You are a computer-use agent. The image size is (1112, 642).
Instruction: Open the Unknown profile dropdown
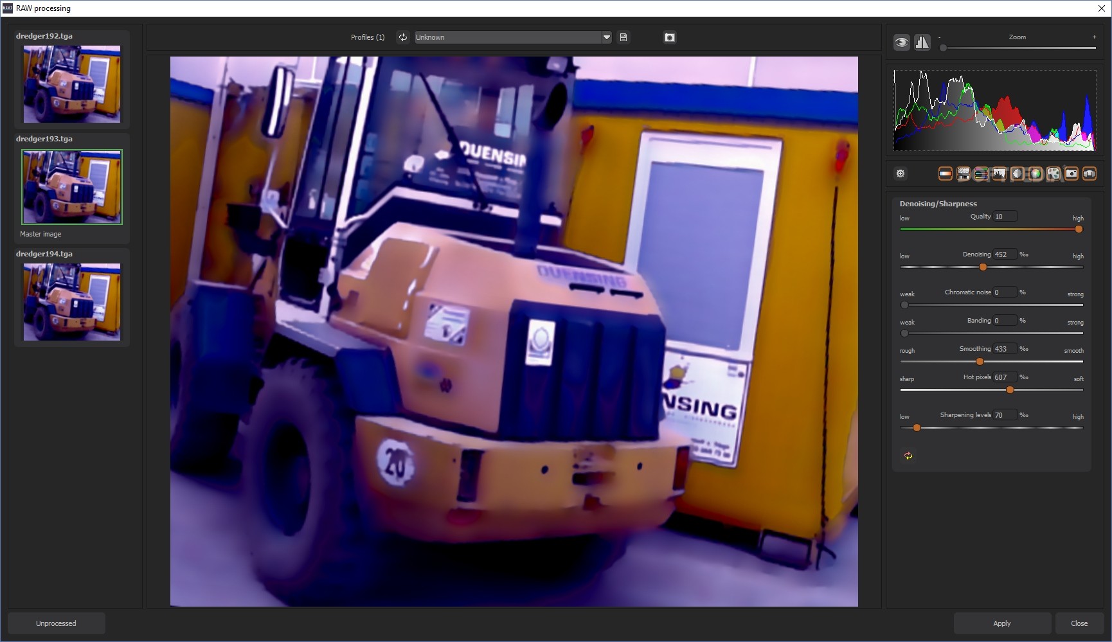(x=512, y=37)
